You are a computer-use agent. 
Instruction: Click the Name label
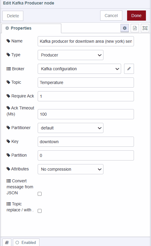click(x=15, y=41)
